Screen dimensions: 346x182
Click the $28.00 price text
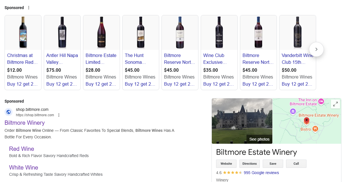[x=93, y=70]
